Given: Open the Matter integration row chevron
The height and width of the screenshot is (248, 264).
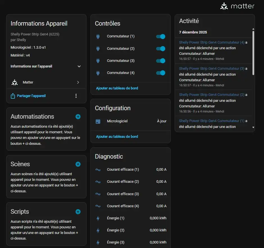Looking at the screenshot, I should [x=78, y=82].
